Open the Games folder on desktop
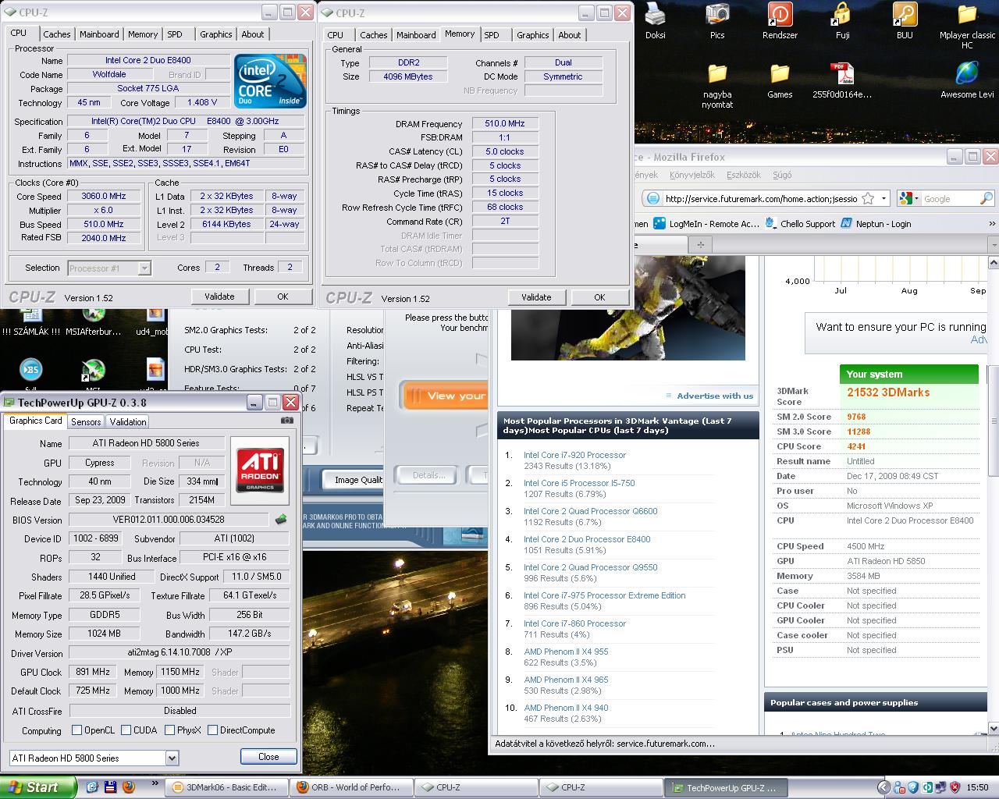Viewport: 999px width, 799px height. click(780, 74)
